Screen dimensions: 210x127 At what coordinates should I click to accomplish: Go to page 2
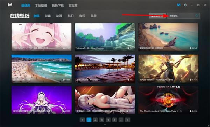95,120
